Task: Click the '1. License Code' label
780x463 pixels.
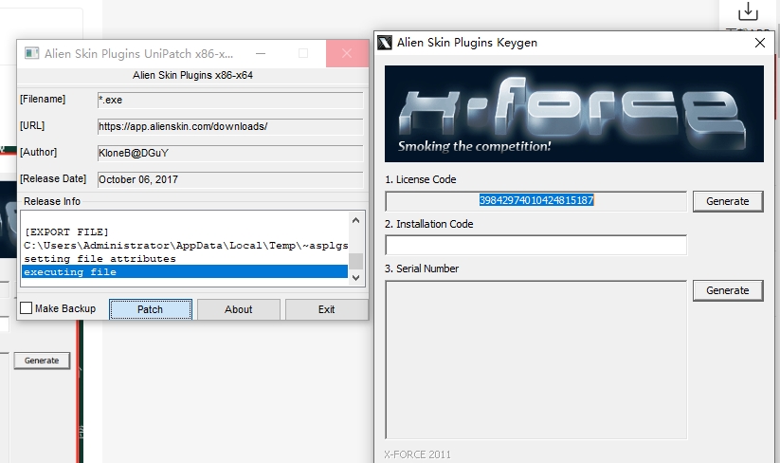Action: click(x=421, y=179)
